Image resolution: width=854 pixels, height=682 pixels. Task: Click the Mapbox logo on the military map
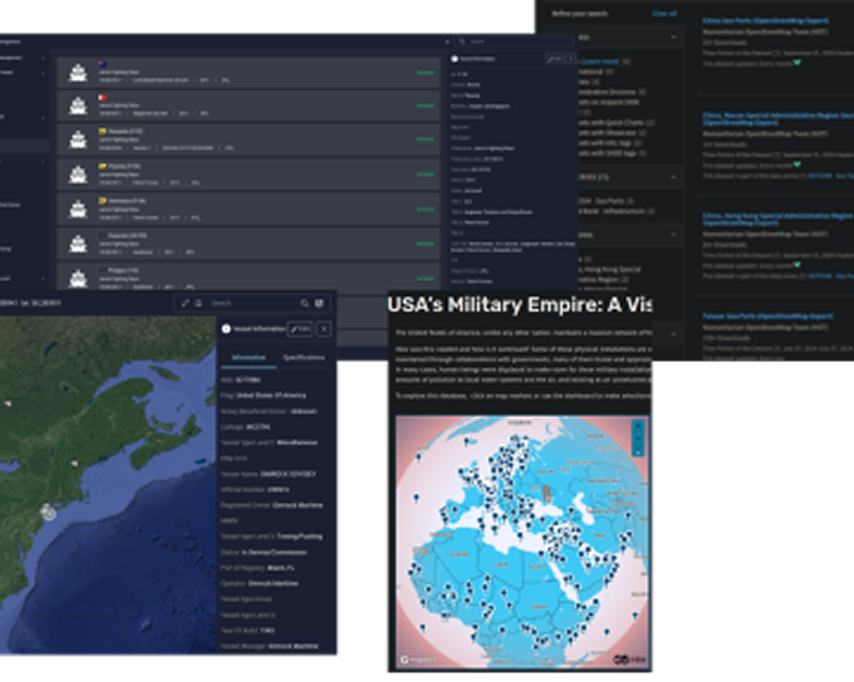pos(411,660)
